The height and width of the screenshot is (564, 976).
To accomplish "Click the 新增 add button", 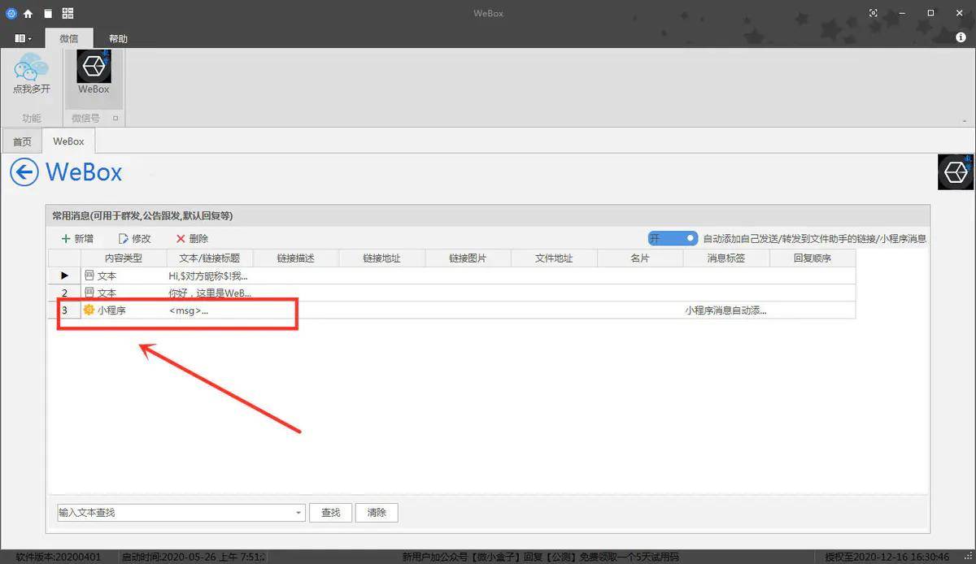I will click(78, 239).
